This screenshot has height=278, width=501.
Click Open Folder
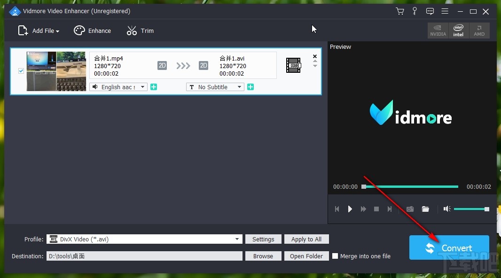pos(306,256)
